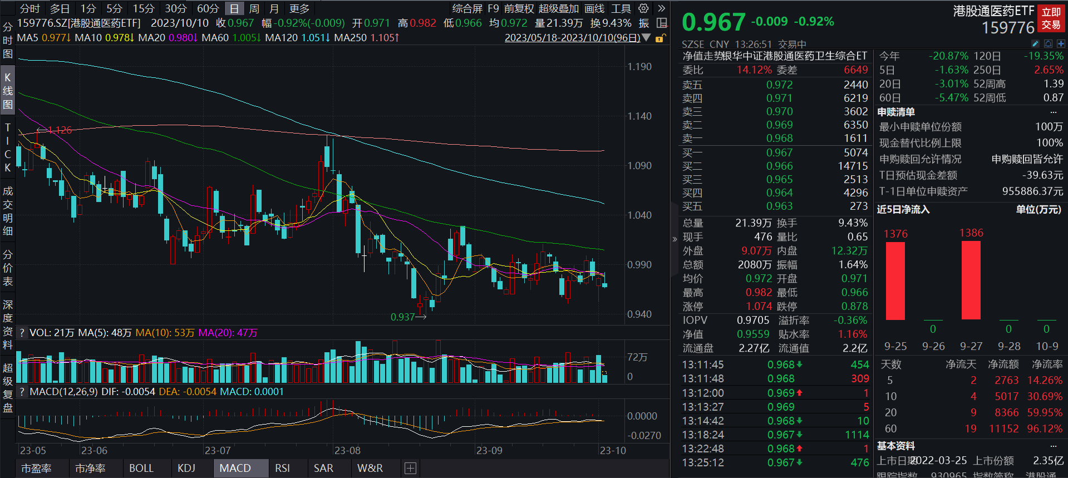Click the 9-27 net inflow bar
Viewport: 1068px width, 478px height.
point(971,280)
